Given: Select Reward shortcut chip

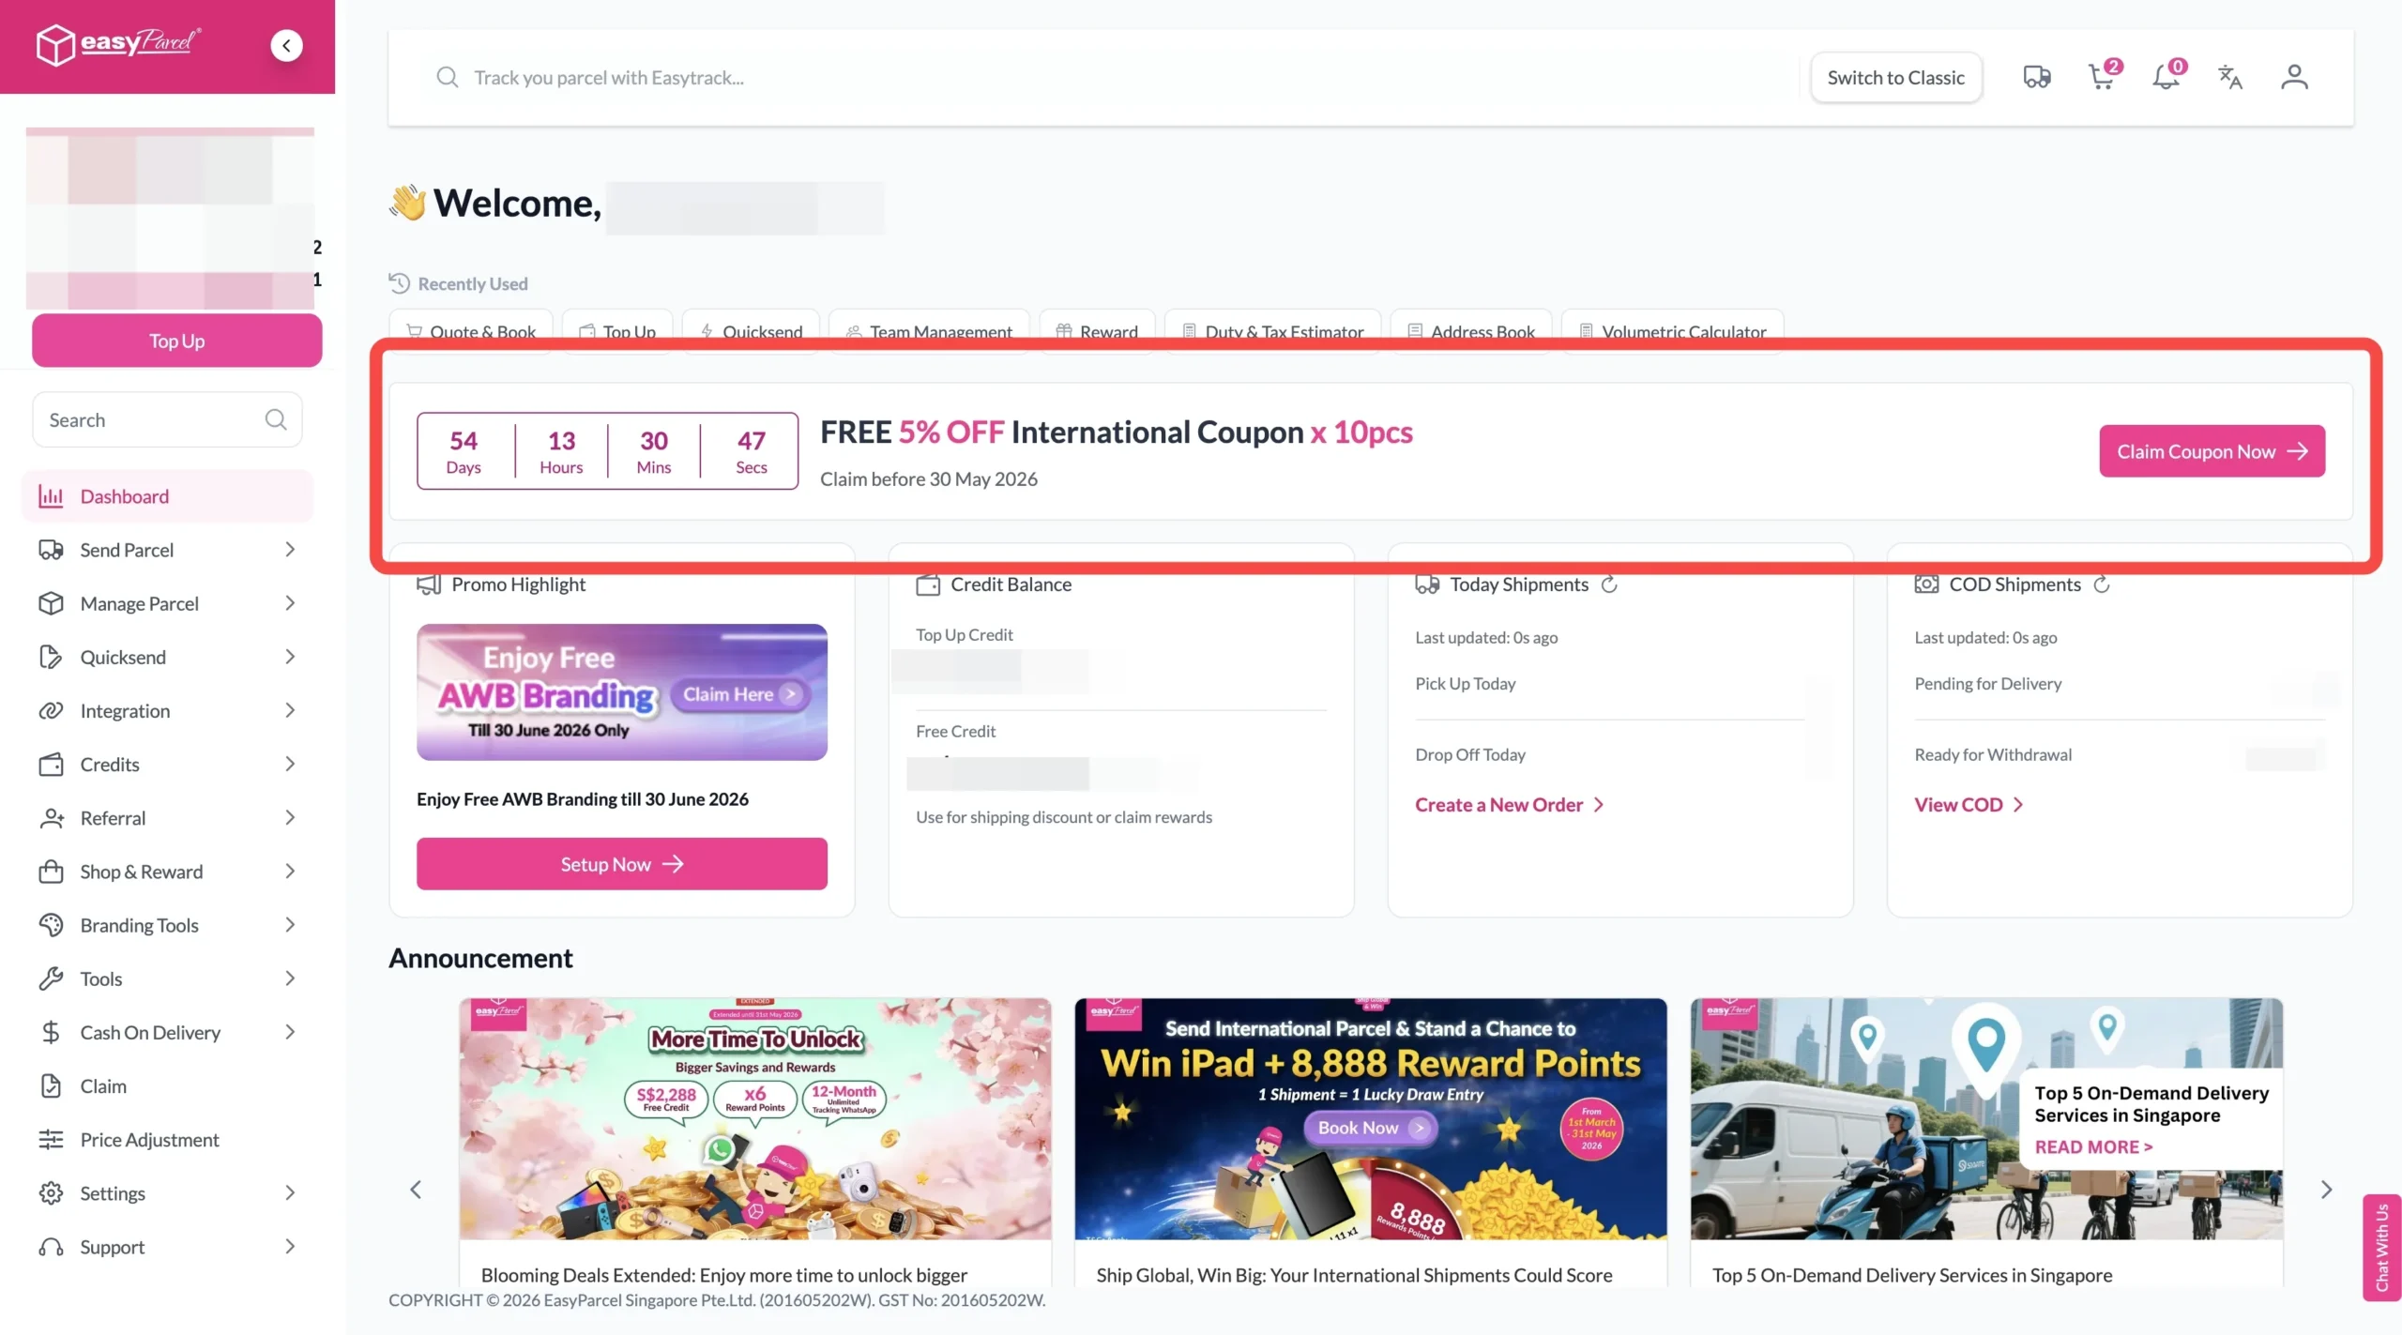Looking at the screenshot, I should (1096, 331).
